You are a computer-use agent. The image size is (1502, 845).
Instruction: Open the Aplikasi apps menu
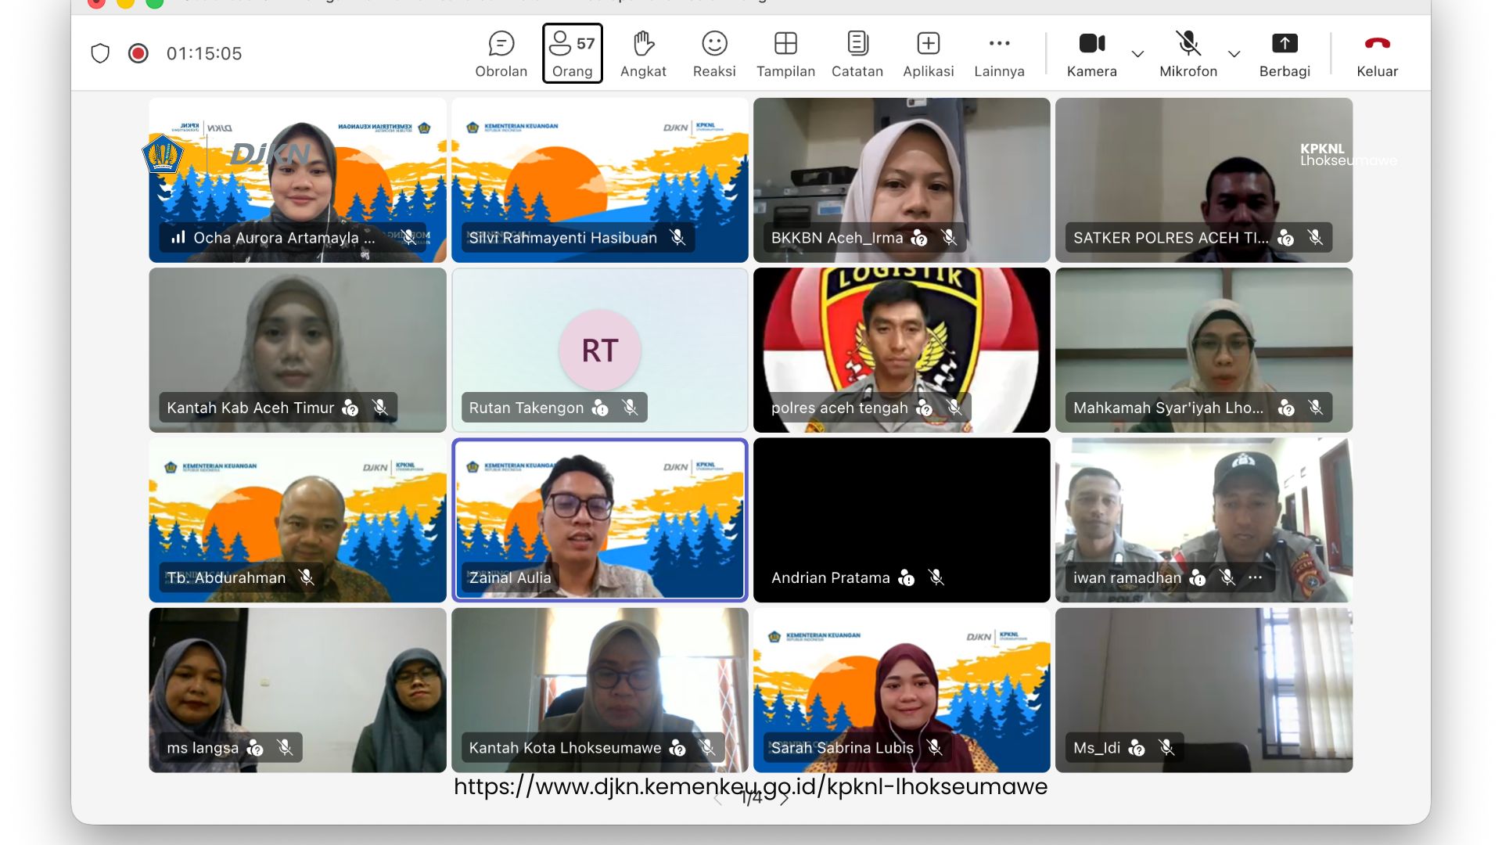click(x=929, y=53)
